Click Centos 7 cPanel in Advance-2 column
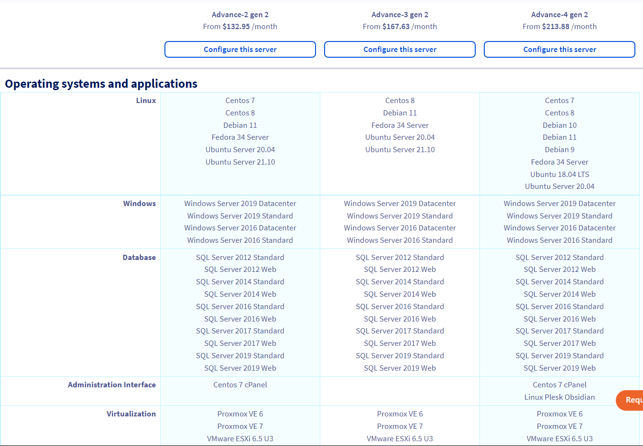The height and width of the screenshot is (446, 643). [240, 385]
